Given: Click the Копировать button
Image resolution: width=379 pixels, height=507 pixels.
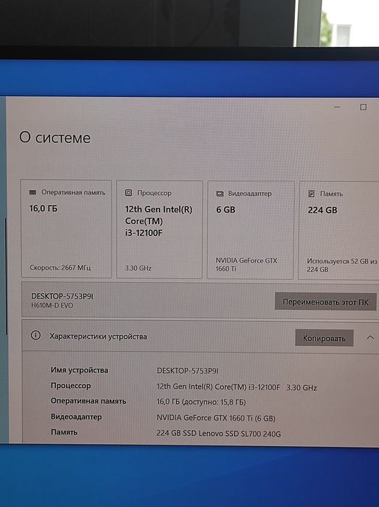Looking at the screenshot, I should point(324,338).
